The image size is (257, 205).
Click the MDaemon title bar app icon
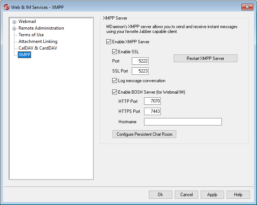tap(7, 7)
